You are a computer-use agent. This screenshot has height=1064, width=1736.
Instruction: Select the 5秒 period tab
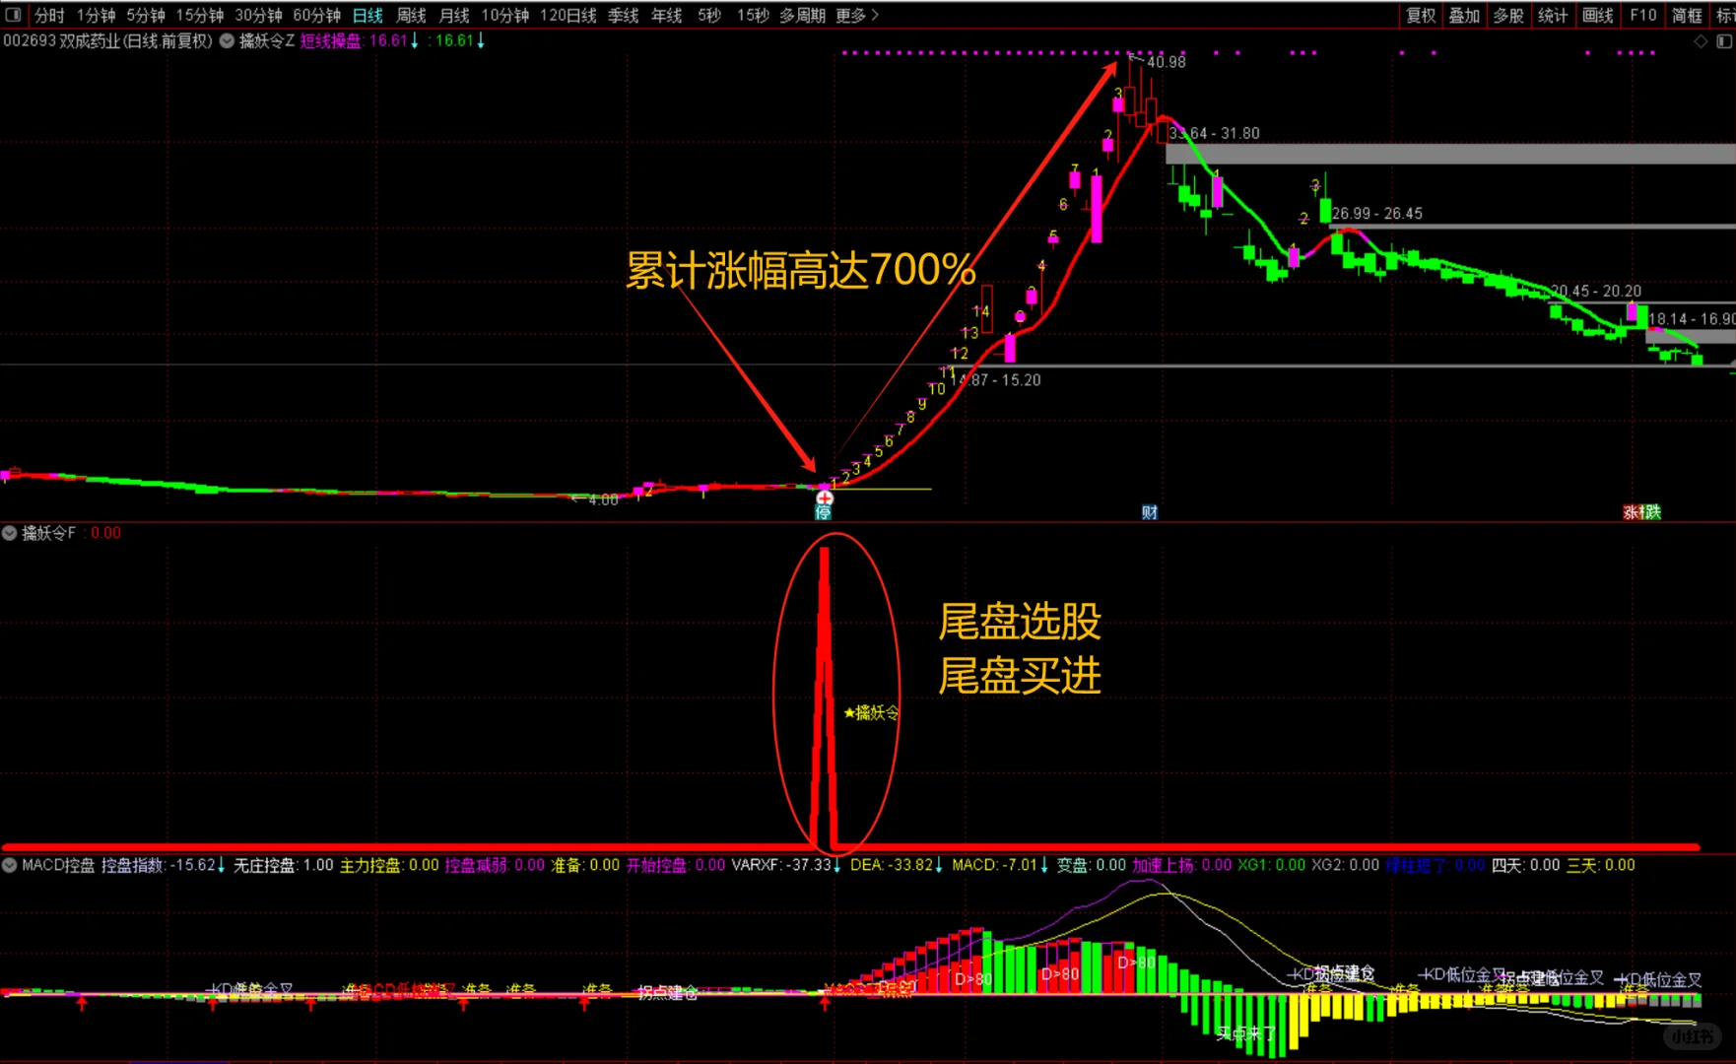click(x=709, y=15)
